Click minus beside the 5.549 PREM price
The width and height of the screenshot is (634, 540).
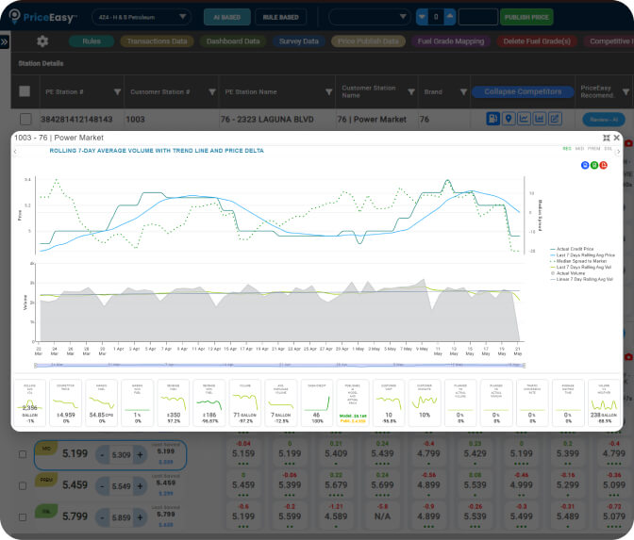pos(102,486)
